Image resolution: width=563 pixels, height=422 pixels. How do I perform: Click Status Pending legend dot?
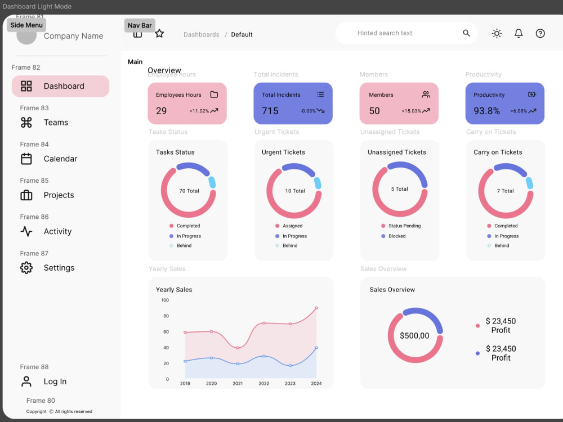click(383, 226)
